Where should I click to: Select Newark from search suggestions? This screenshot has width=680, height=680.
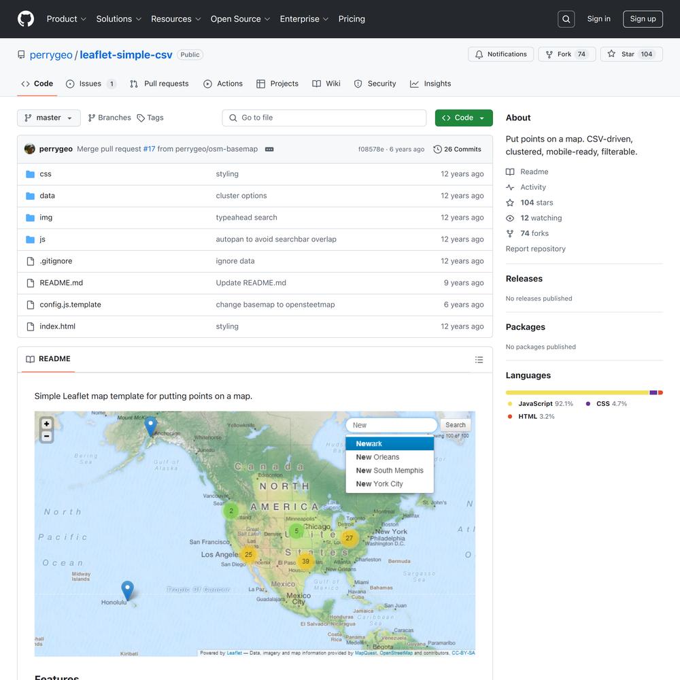click(390, 443)
